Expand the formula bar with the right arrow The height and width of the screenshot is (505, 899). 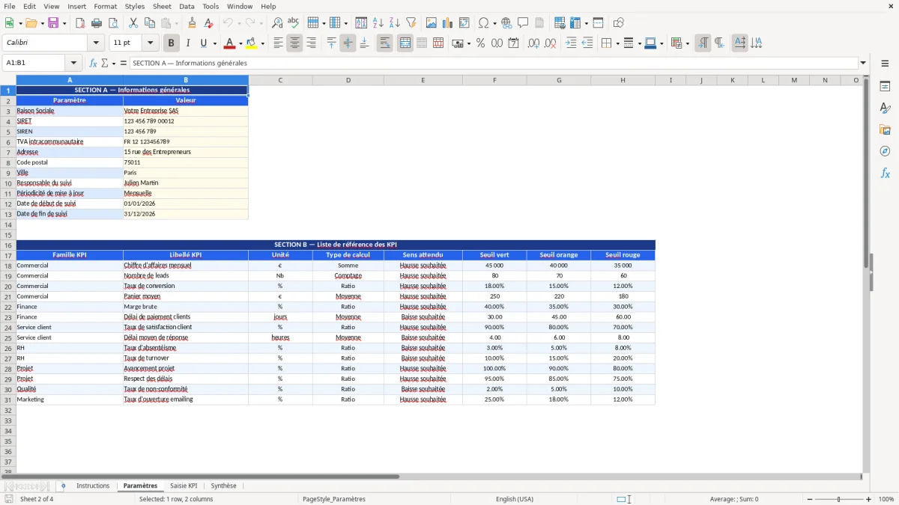coord(863,63)
